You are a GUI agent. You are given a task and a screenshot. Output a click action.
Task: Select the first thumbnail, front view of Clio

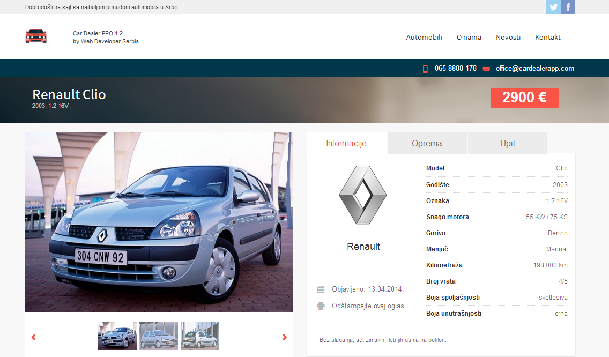117,336
